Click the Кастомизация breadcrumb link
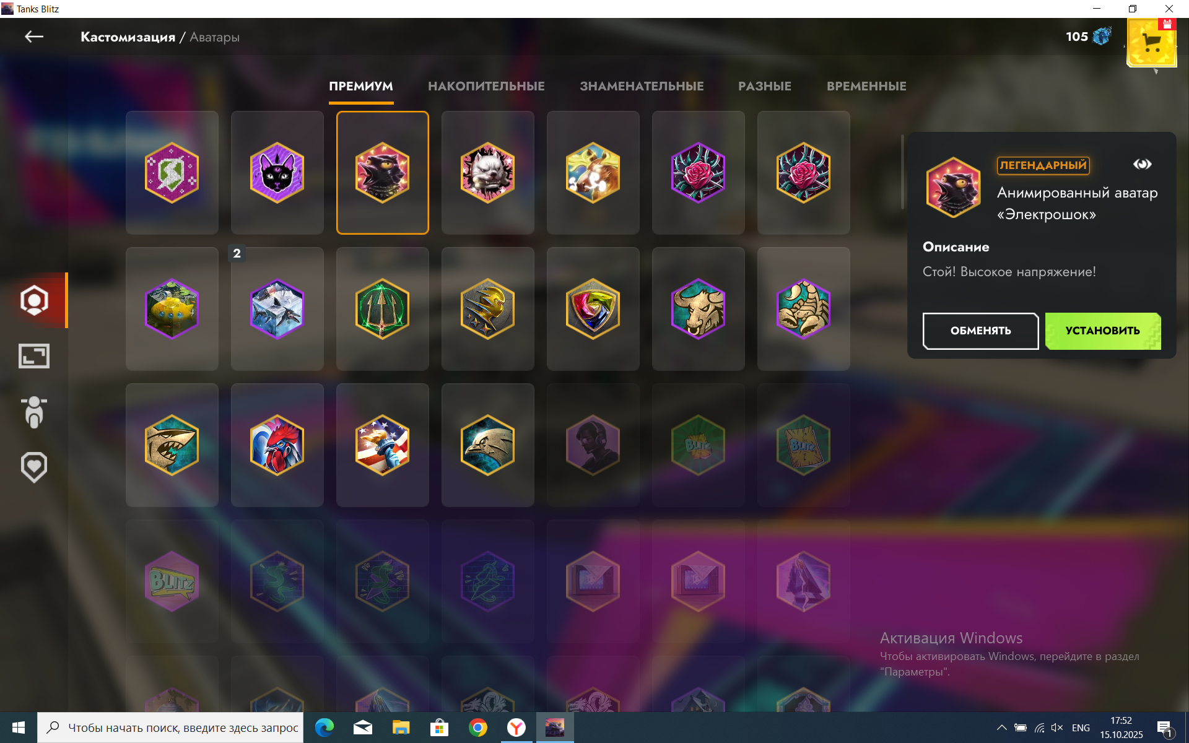 [x=128, y=37]
